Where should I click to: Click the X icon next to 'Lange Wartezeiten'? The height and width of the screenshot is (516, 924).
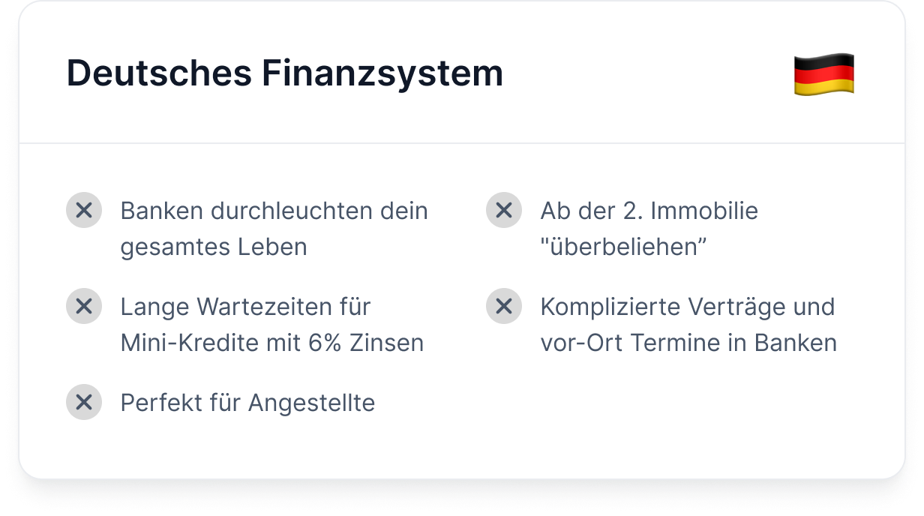pos(84,307)
